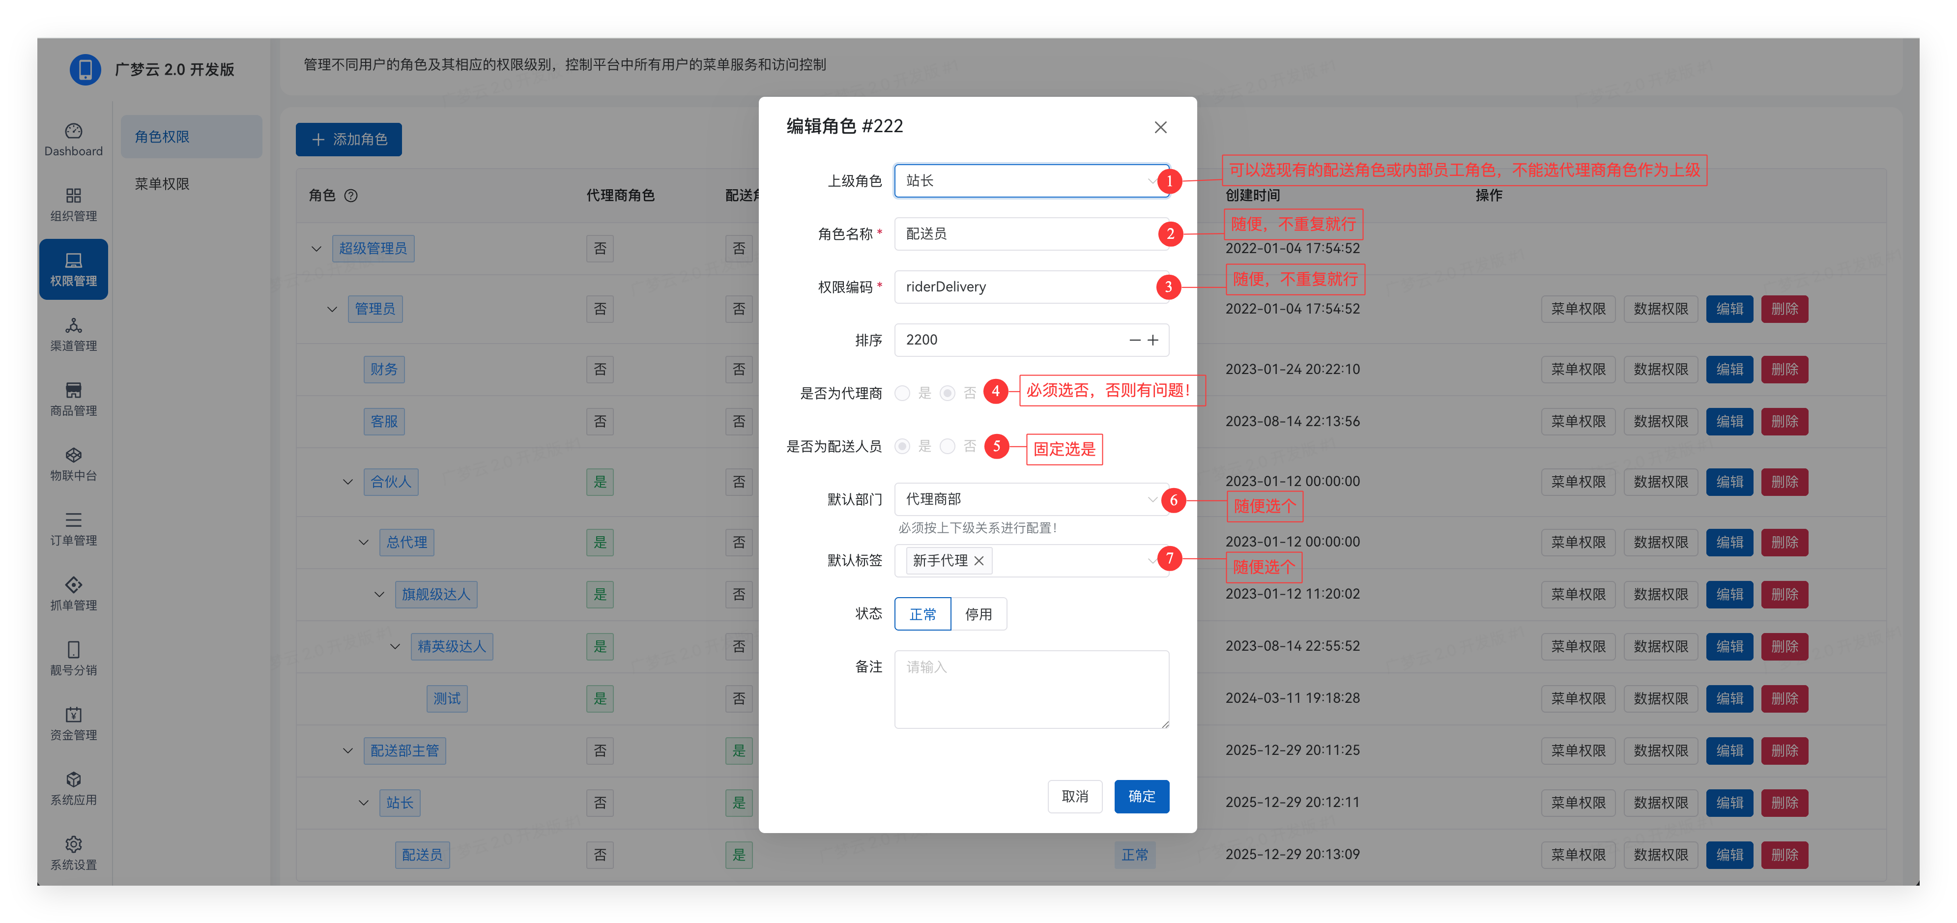Increment 排序 with the plus stepper

(1153, 340)
